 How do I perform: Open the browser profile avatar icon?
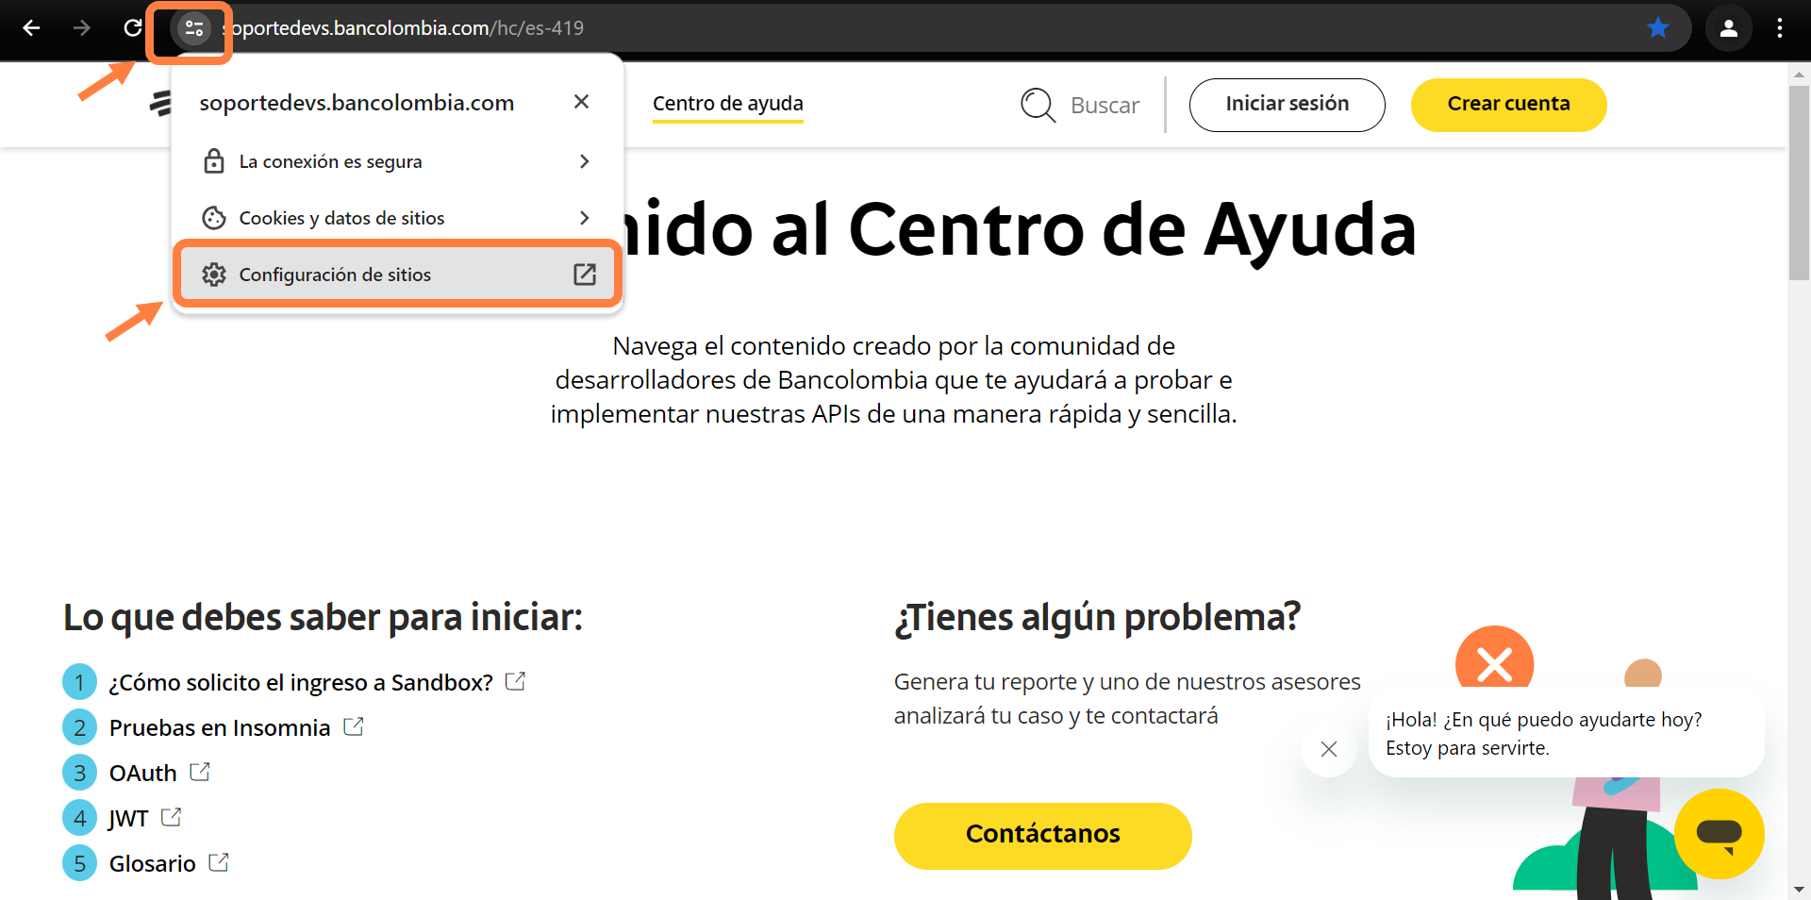tap(1728, 28)
